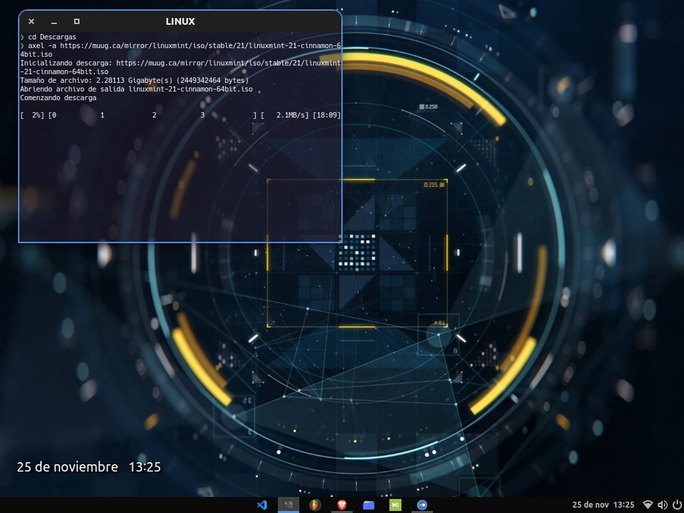This screenshot has height=513, width=684.
Task: Click the 2% download progress indicator
Action: click(32, 115)
